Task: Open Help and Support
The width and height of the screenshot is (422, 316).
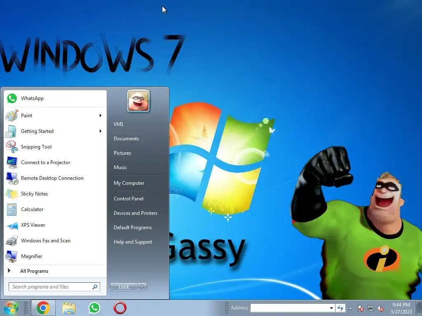Action: pyautogui.click(x=133, y=242)
